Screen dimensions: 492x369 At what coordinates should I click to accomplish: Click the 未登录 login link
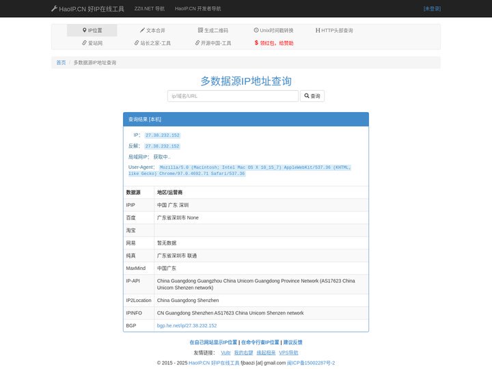click(x=432, y=9)
